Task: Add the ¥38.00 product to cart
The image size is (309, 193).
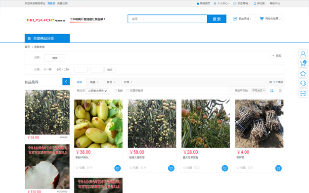Action: point(118,168)
